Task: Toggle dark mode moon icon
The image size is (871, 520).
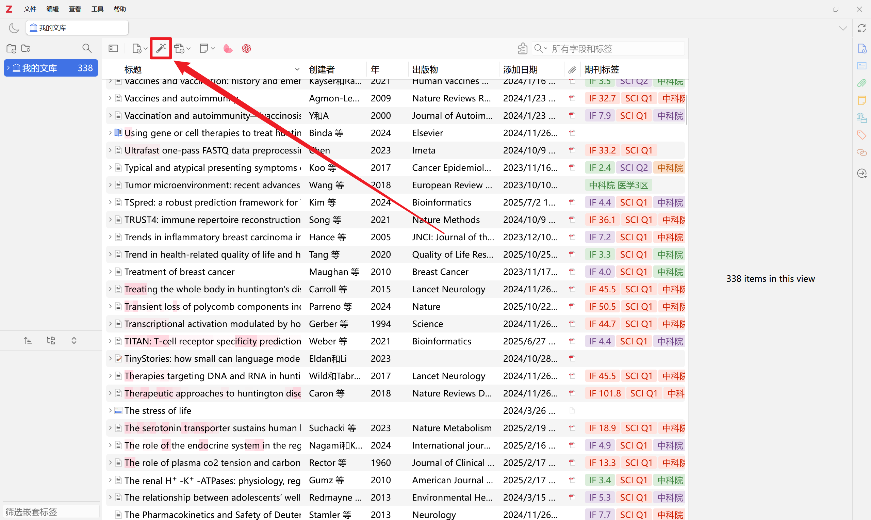Action: [14, 28]
